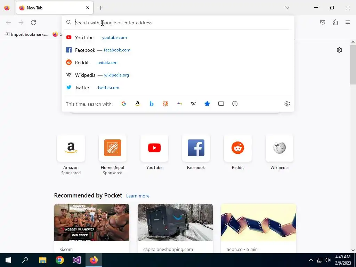Select Facebook suggestion facebook.com
356x267 pixels.
178,50
